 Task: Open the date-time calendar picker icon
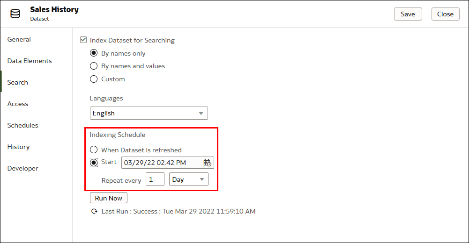[207, 163]
